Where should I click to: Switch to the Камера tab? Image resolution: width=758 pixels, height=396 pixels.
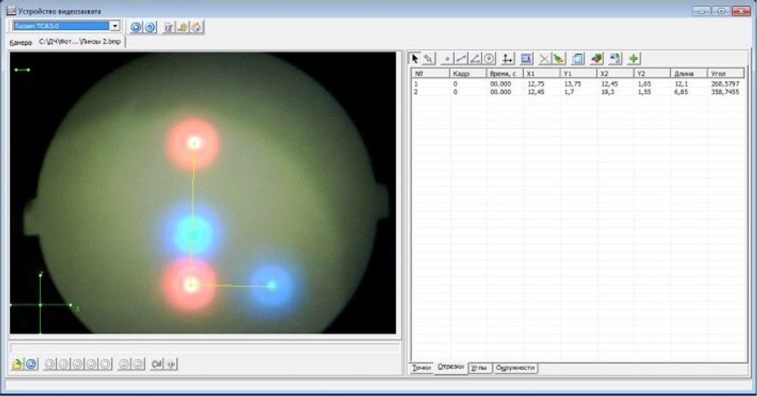coord(20,43)
